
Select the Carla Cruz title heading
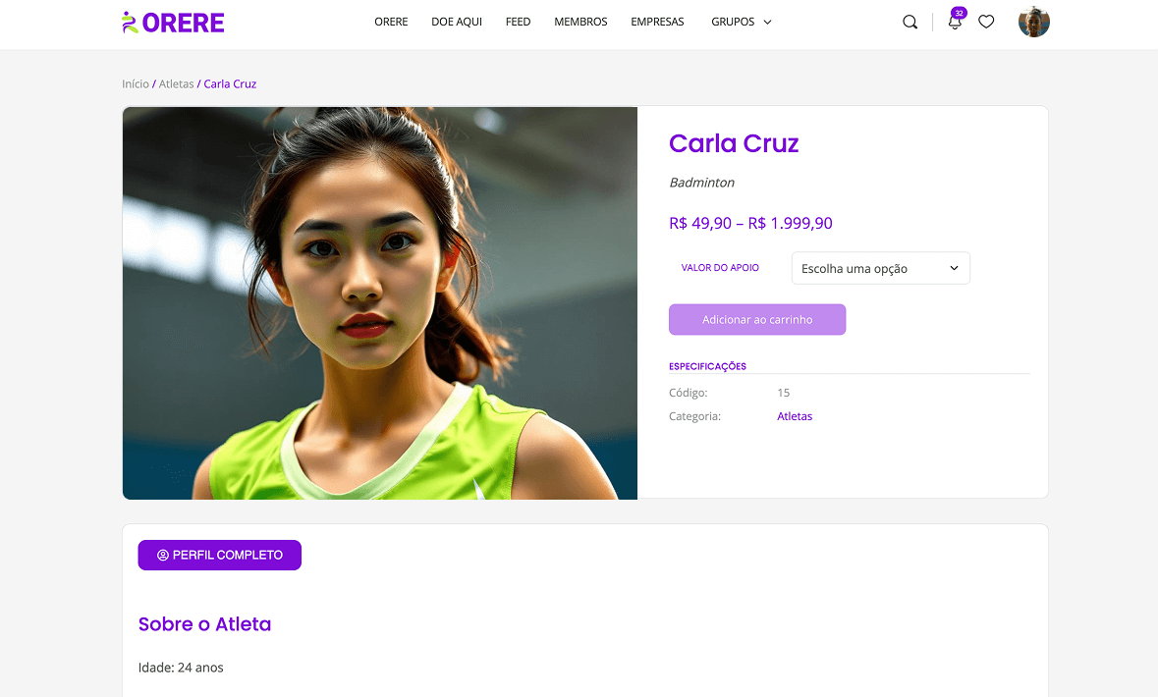coord(734,143)
